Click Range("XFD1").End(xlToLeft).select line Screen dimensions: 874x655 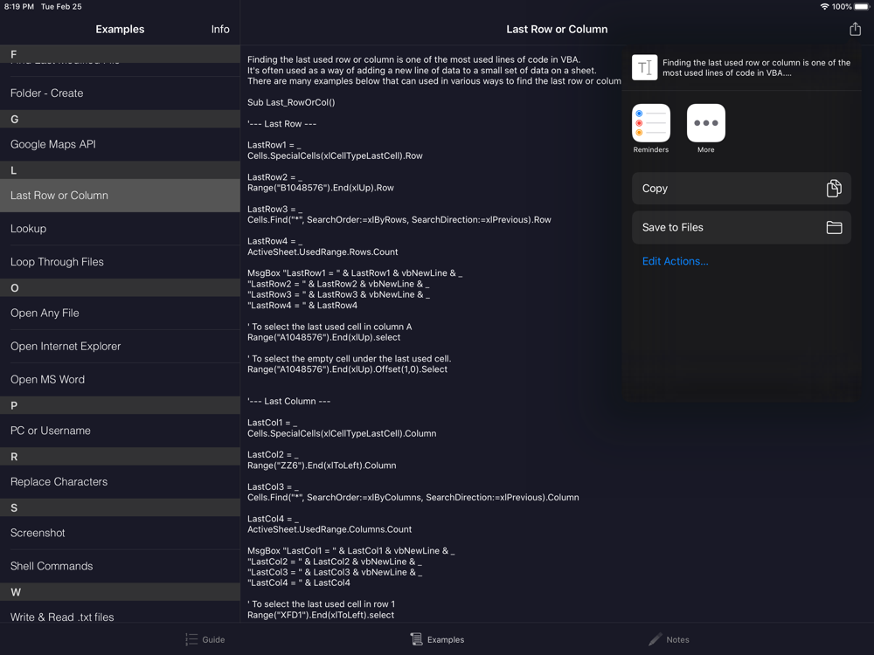coord(321,615)
